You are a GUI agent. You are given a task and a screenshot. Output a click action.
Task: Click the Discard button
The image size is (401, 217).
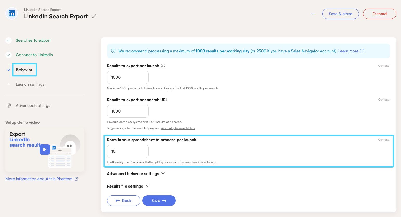pos(379,14)
